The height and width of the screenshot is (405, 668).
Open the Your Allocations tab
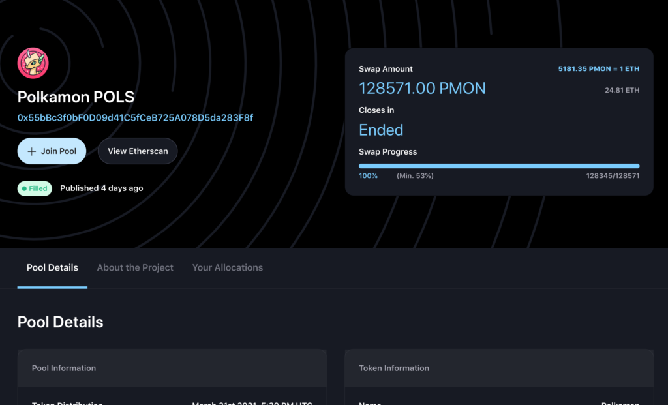coord(228,267)
